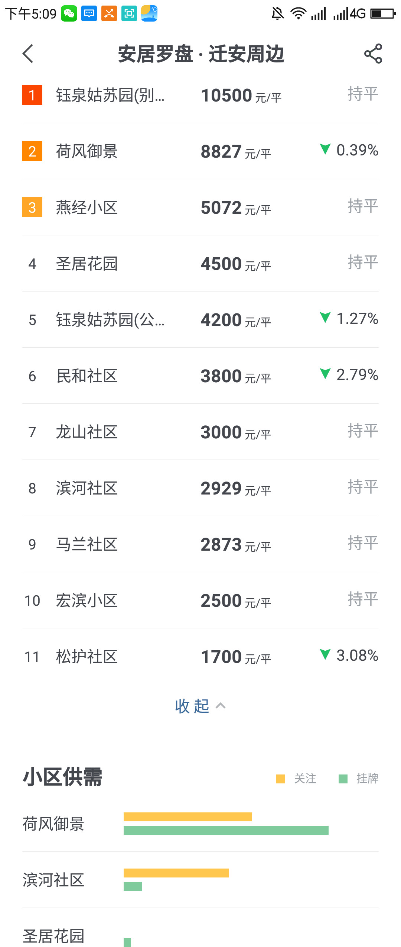
Task: Tap the orange missed call notification icon
Action: 109,14
